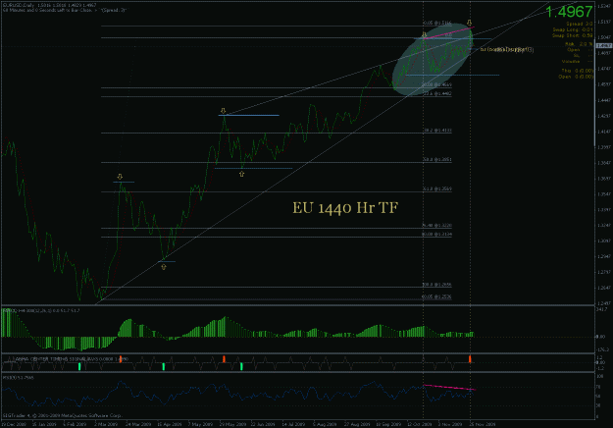Click the first green signal bar in the timing indicator
Screen dimensions: 613x428
(x=79, y=366)
